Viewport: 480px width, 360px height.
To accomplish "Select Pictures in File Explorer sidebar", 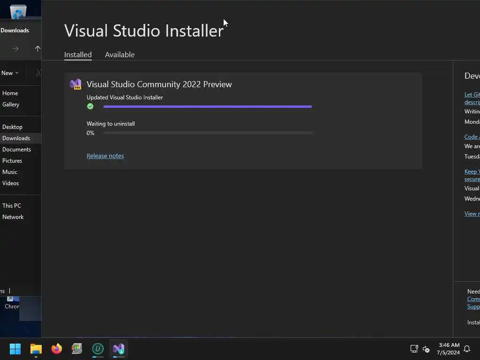I will (x=21, y=161).
